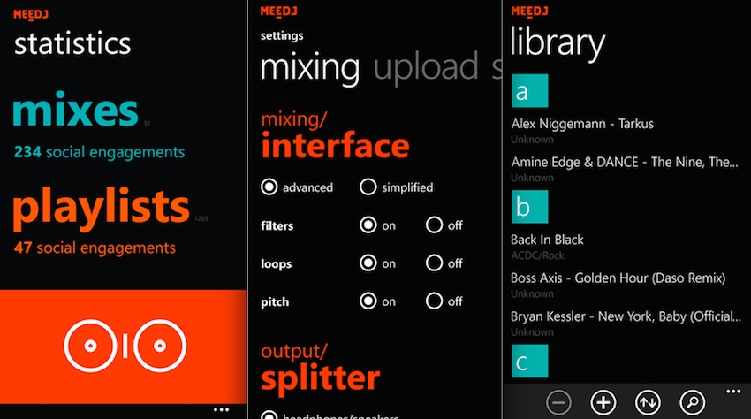Screen dimensions: 751x419
Task: Turn pitch off
Action: pos(434,301)
